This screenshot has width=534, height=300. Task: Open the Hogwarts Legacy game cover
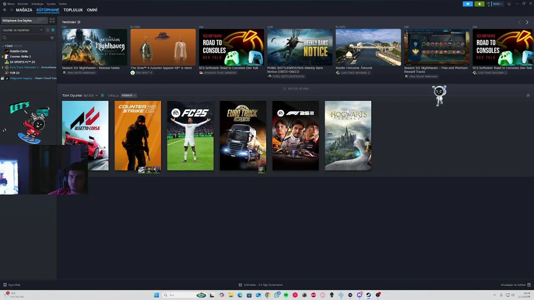click(x=348, y=135)
